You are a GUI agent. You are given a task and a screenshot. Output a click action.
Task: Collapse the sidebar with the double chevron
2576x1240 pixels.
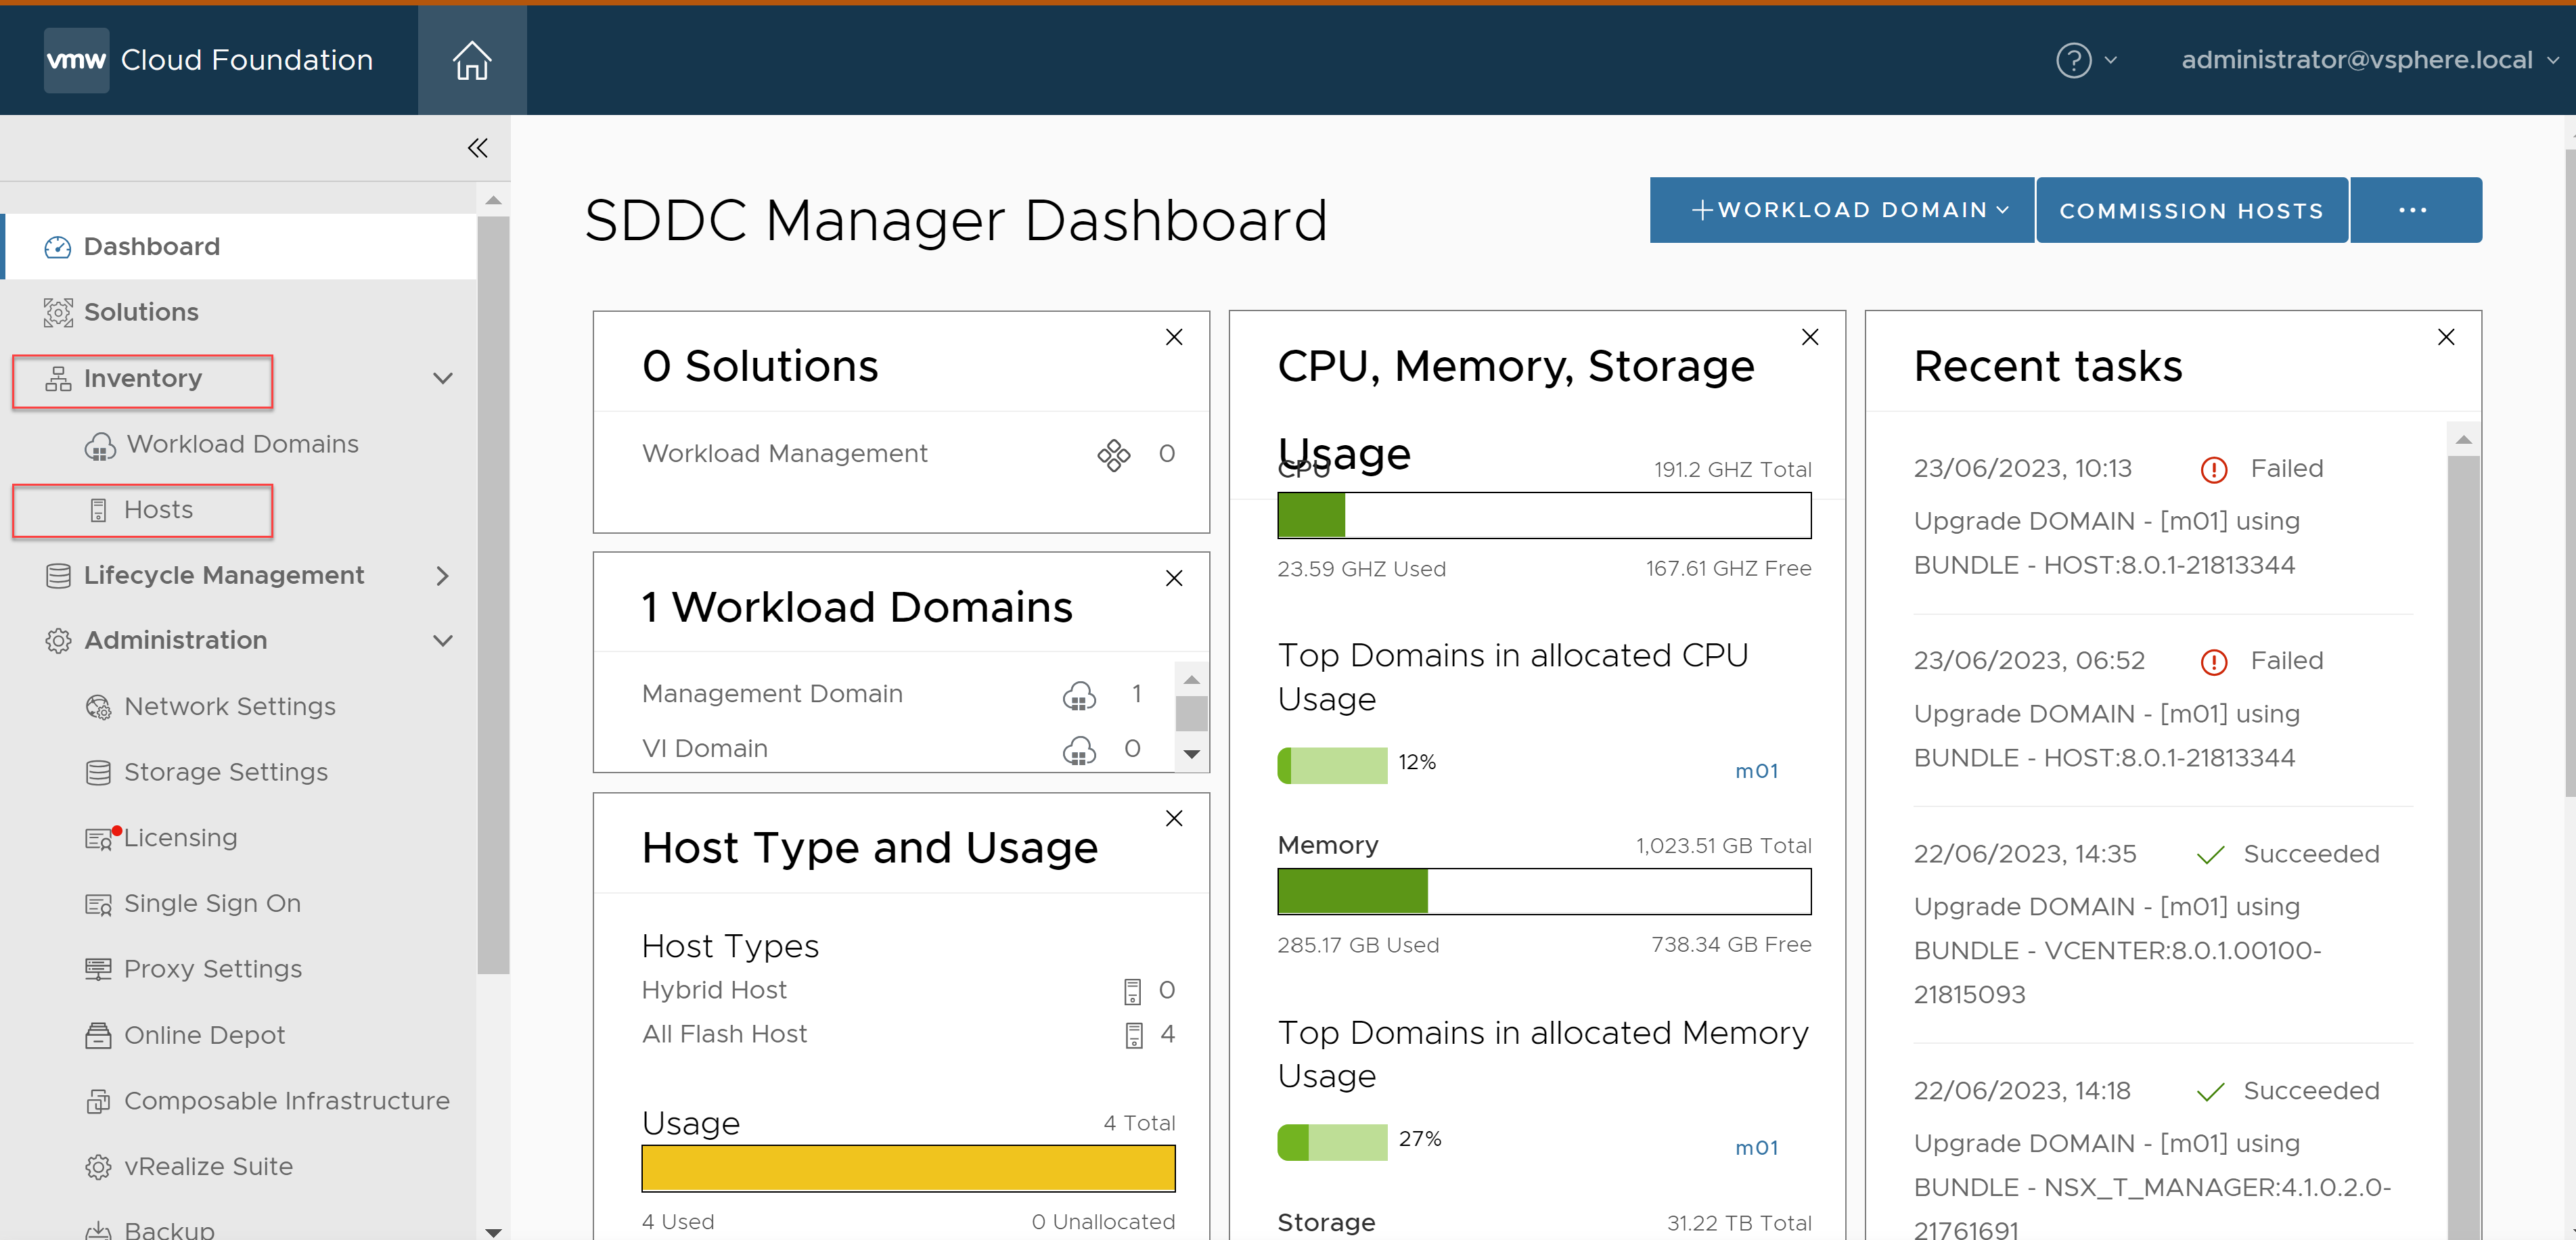[x=477, y=148]
